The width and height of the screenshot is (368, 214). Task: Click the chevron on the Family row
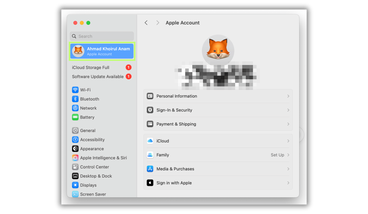pyautogui.click(x=288, y=155)
